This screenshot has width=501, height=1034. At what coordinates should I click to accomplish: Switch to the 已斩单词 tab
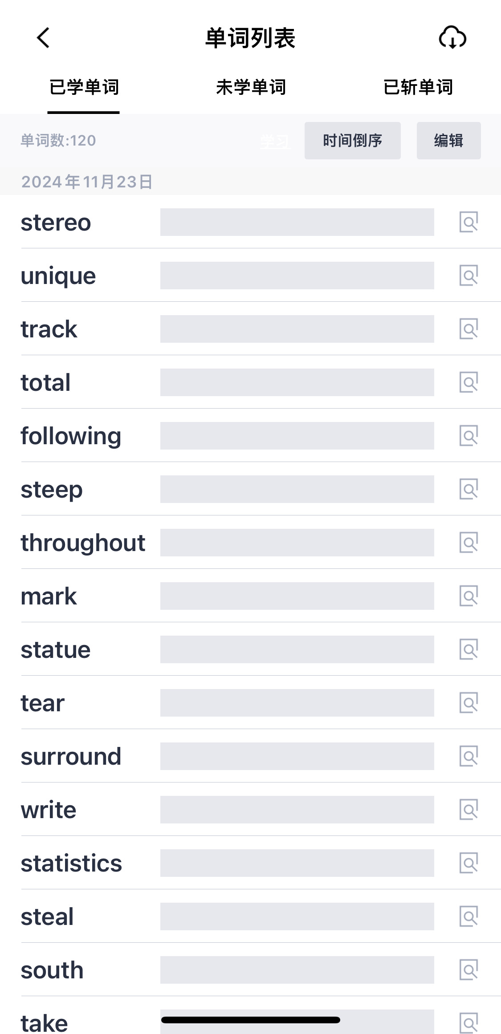point(418,87)
